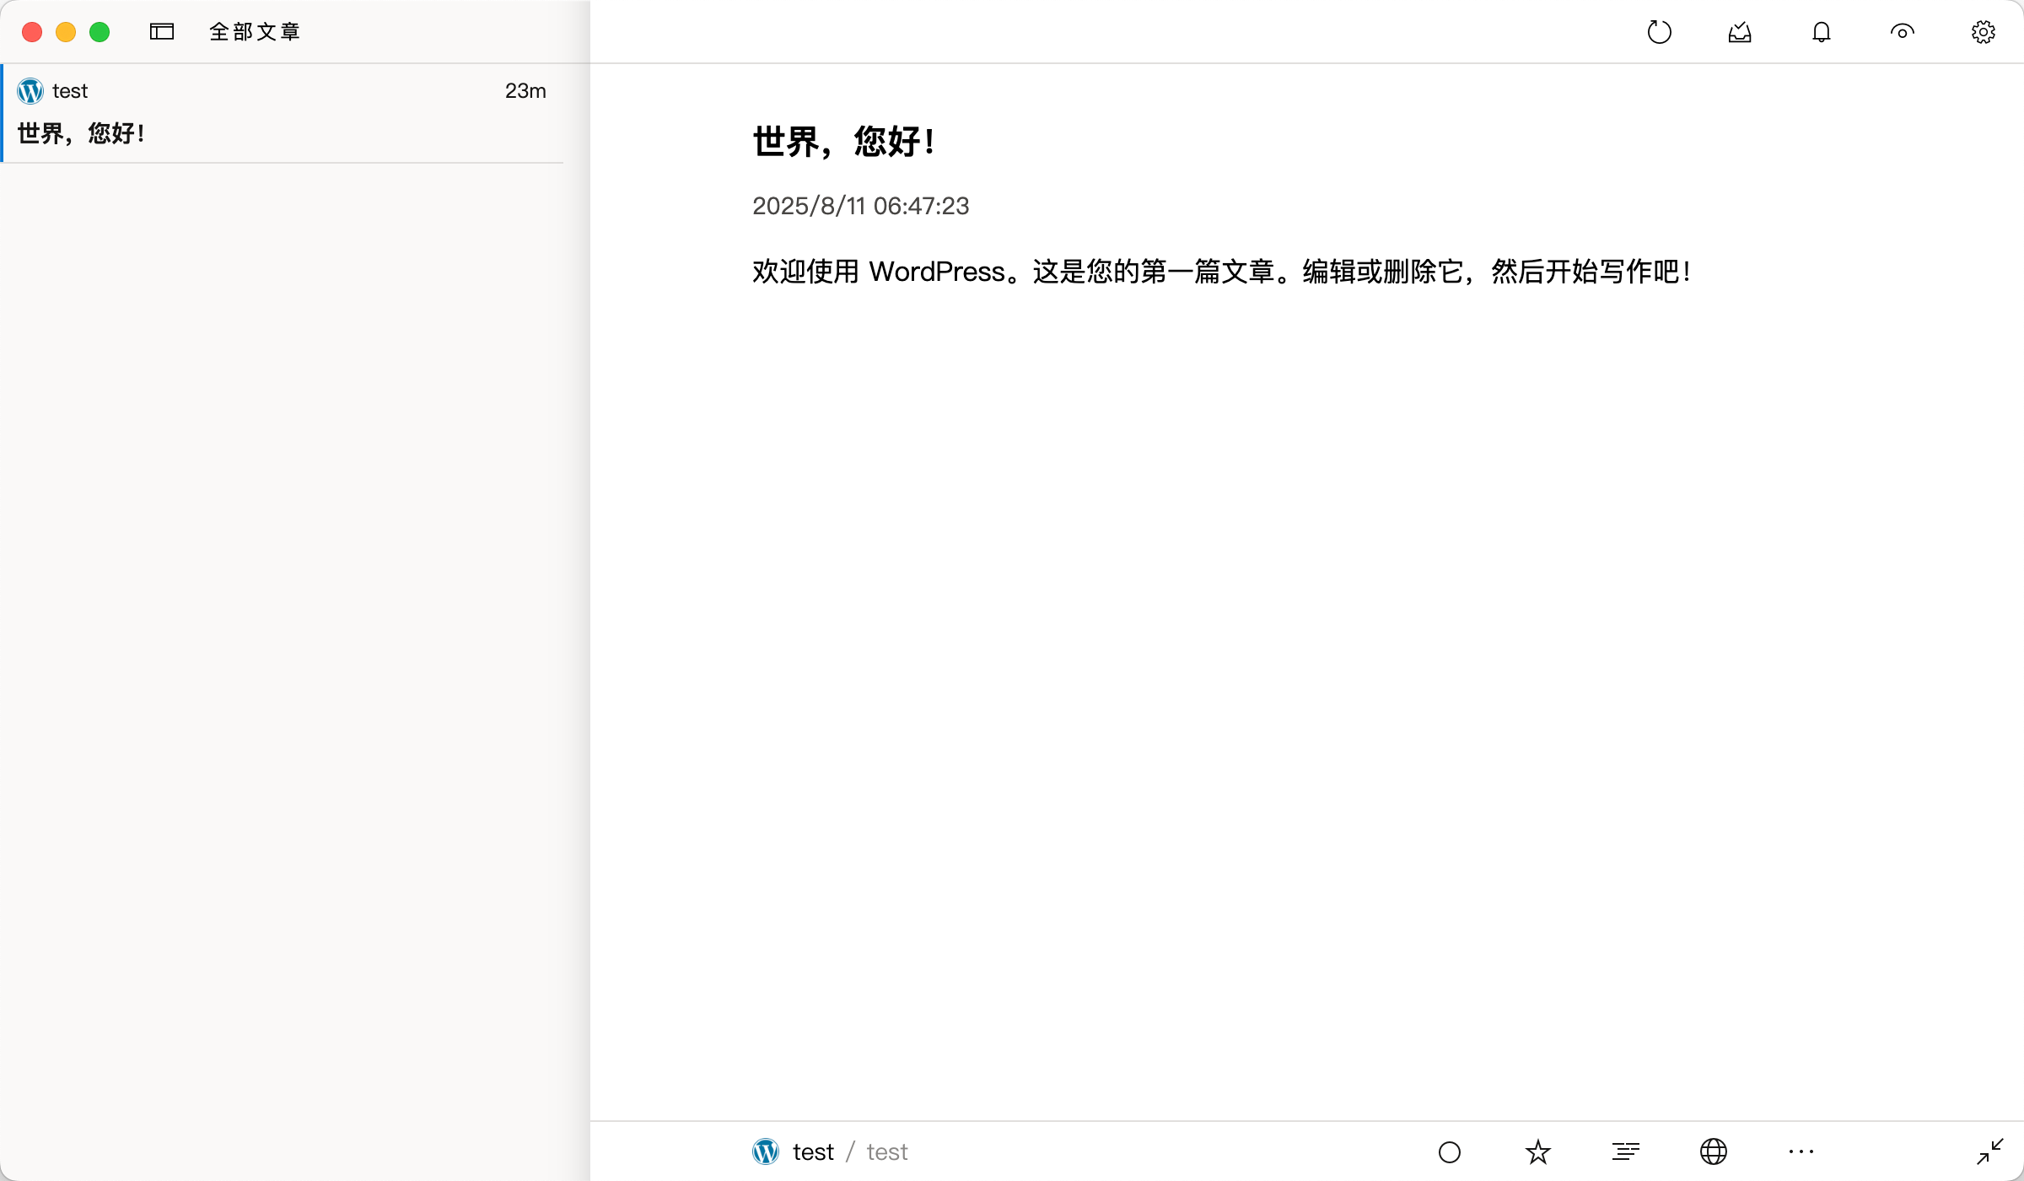Screen dimensions: 2024x1181
Task: Click the refresh feeds icon
Action: tap(1659, 32)
